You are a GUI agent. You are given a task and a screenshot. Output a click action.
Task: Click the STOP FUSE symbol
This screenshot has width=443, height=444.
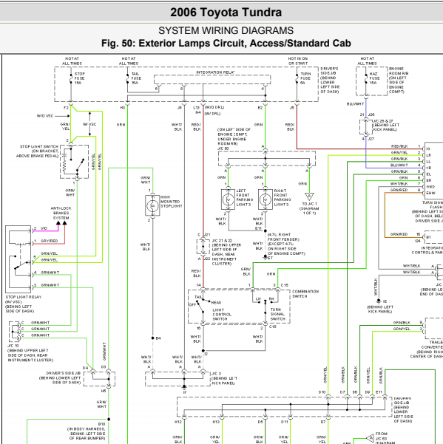[x=70, y=78]
